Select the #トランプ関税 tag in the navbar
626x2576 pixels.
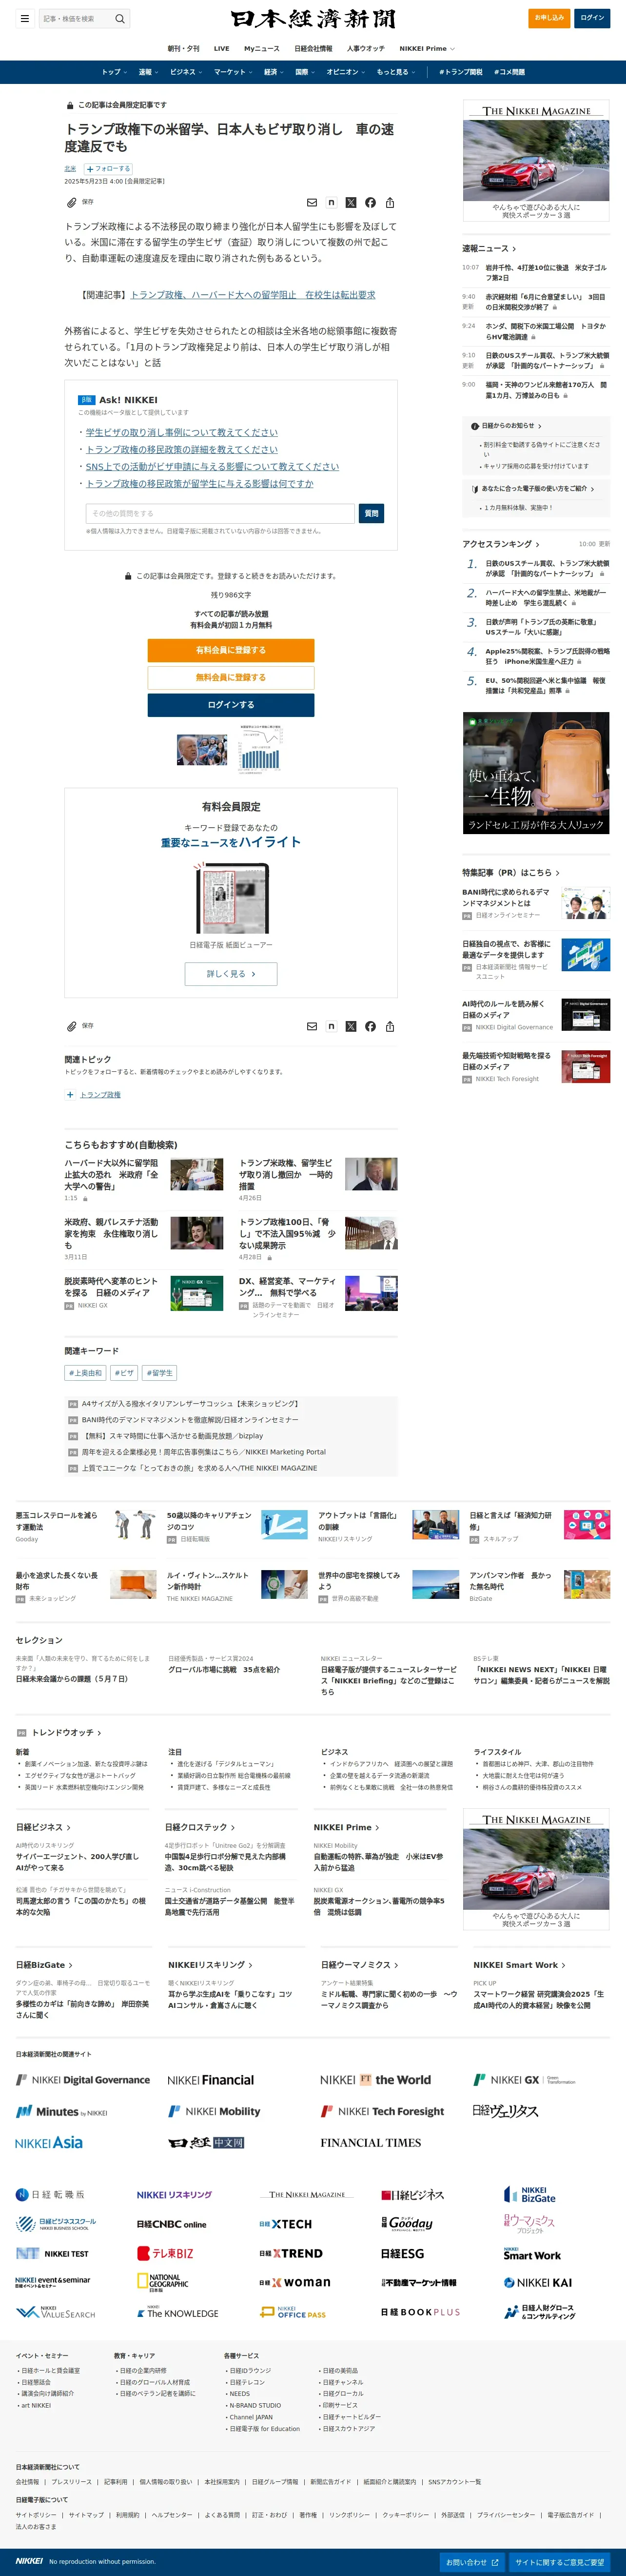coord(460,72)
